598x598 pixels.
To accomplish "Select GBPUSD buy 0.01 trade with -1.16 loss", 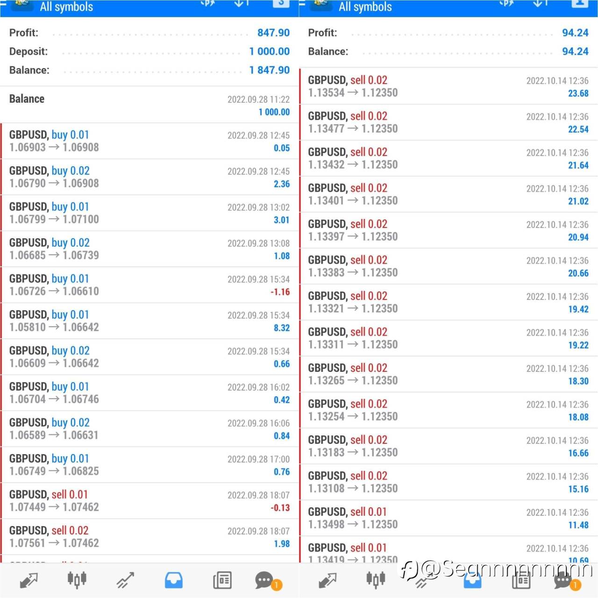I will tap(149, 285).
